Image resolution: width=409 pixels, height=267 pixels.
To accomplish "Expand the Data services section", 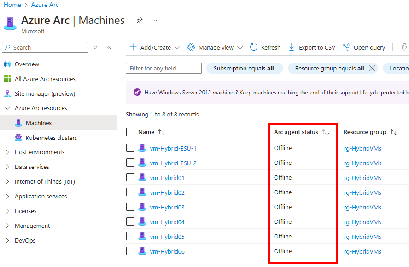I will pos(7,167).
